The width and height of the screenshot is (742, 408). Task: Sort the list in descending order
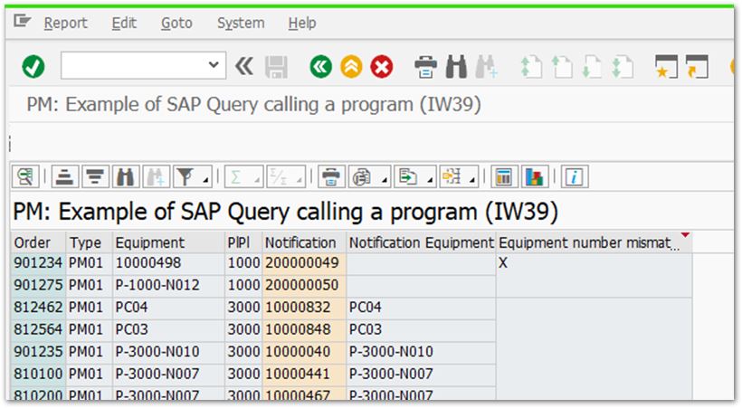[95, 176]
